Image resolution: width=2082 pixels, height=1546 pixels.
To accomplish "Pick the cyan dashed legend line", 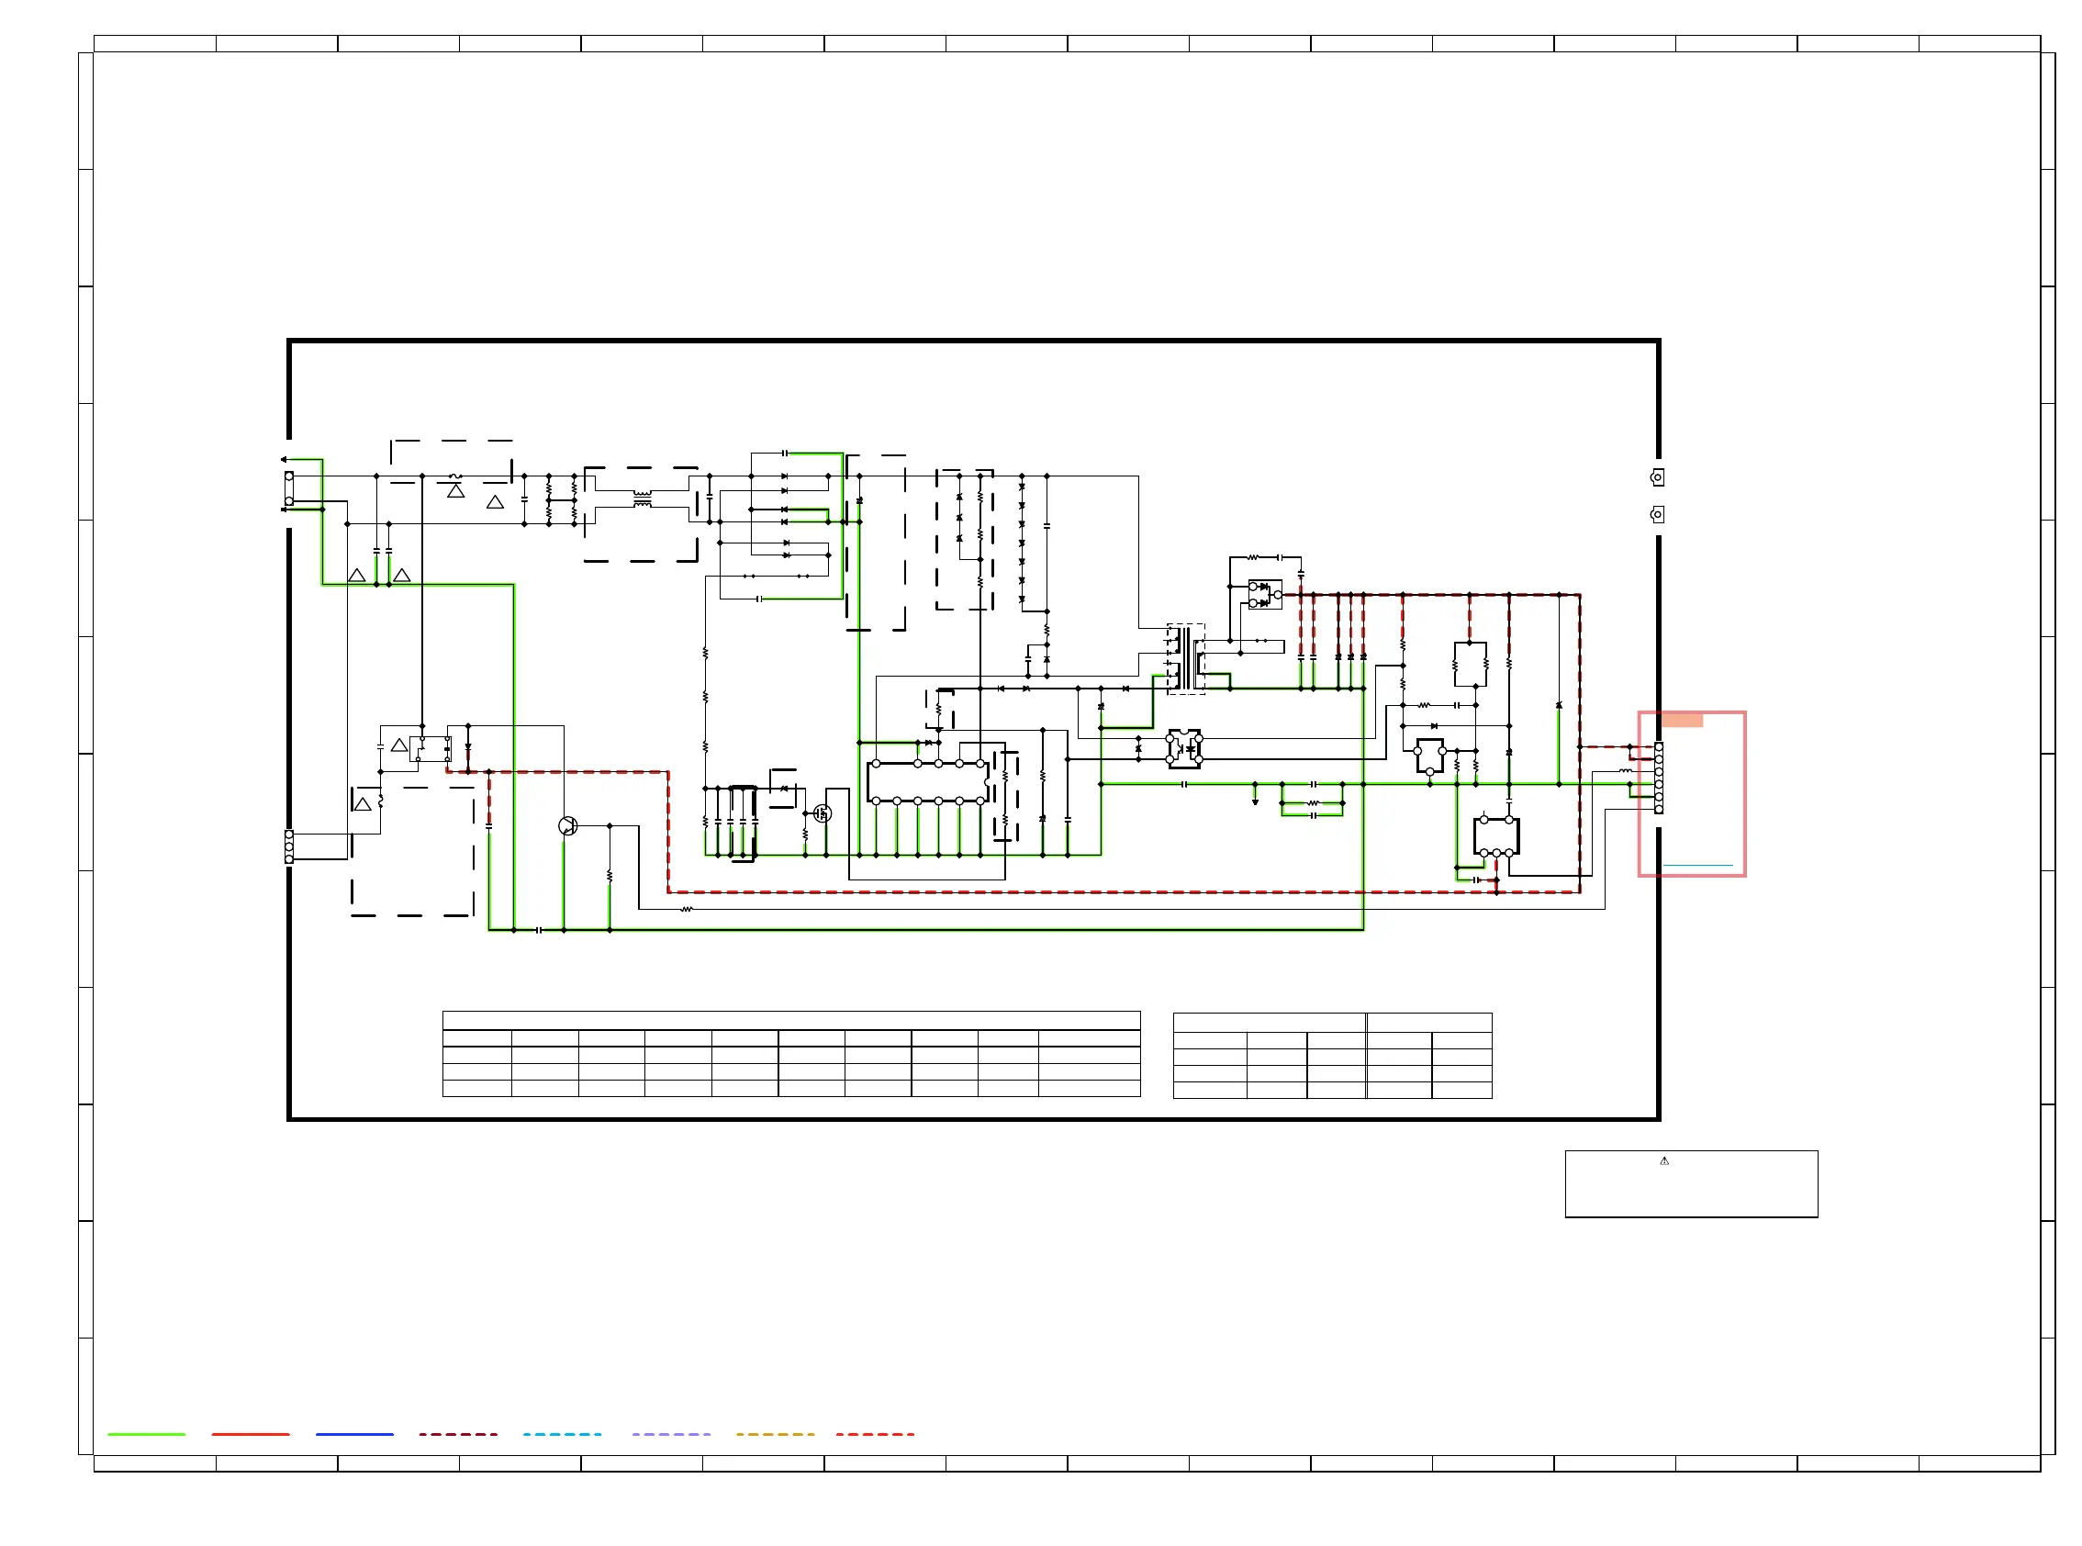I will pyautogui.click(x=563, y=1434).
